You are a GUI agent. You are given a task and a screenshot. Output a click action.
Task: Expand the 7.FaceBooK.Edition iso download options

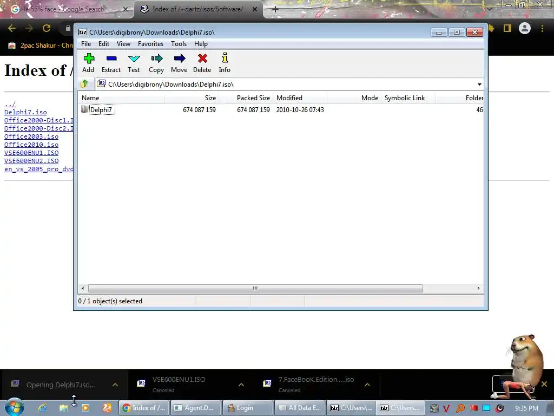[x=367, y=385]
